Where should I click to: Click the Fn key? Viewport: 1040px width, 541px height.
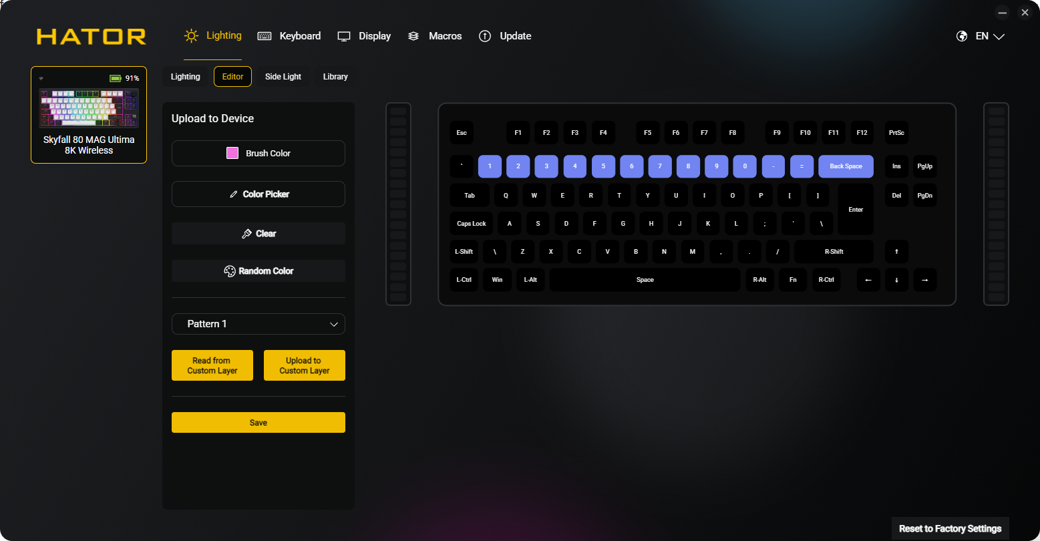(794, 280)
